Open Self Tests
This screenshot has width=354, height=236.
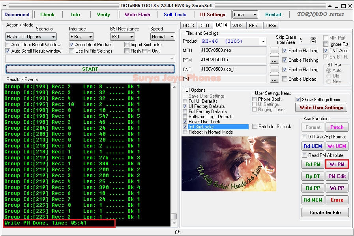175,15
